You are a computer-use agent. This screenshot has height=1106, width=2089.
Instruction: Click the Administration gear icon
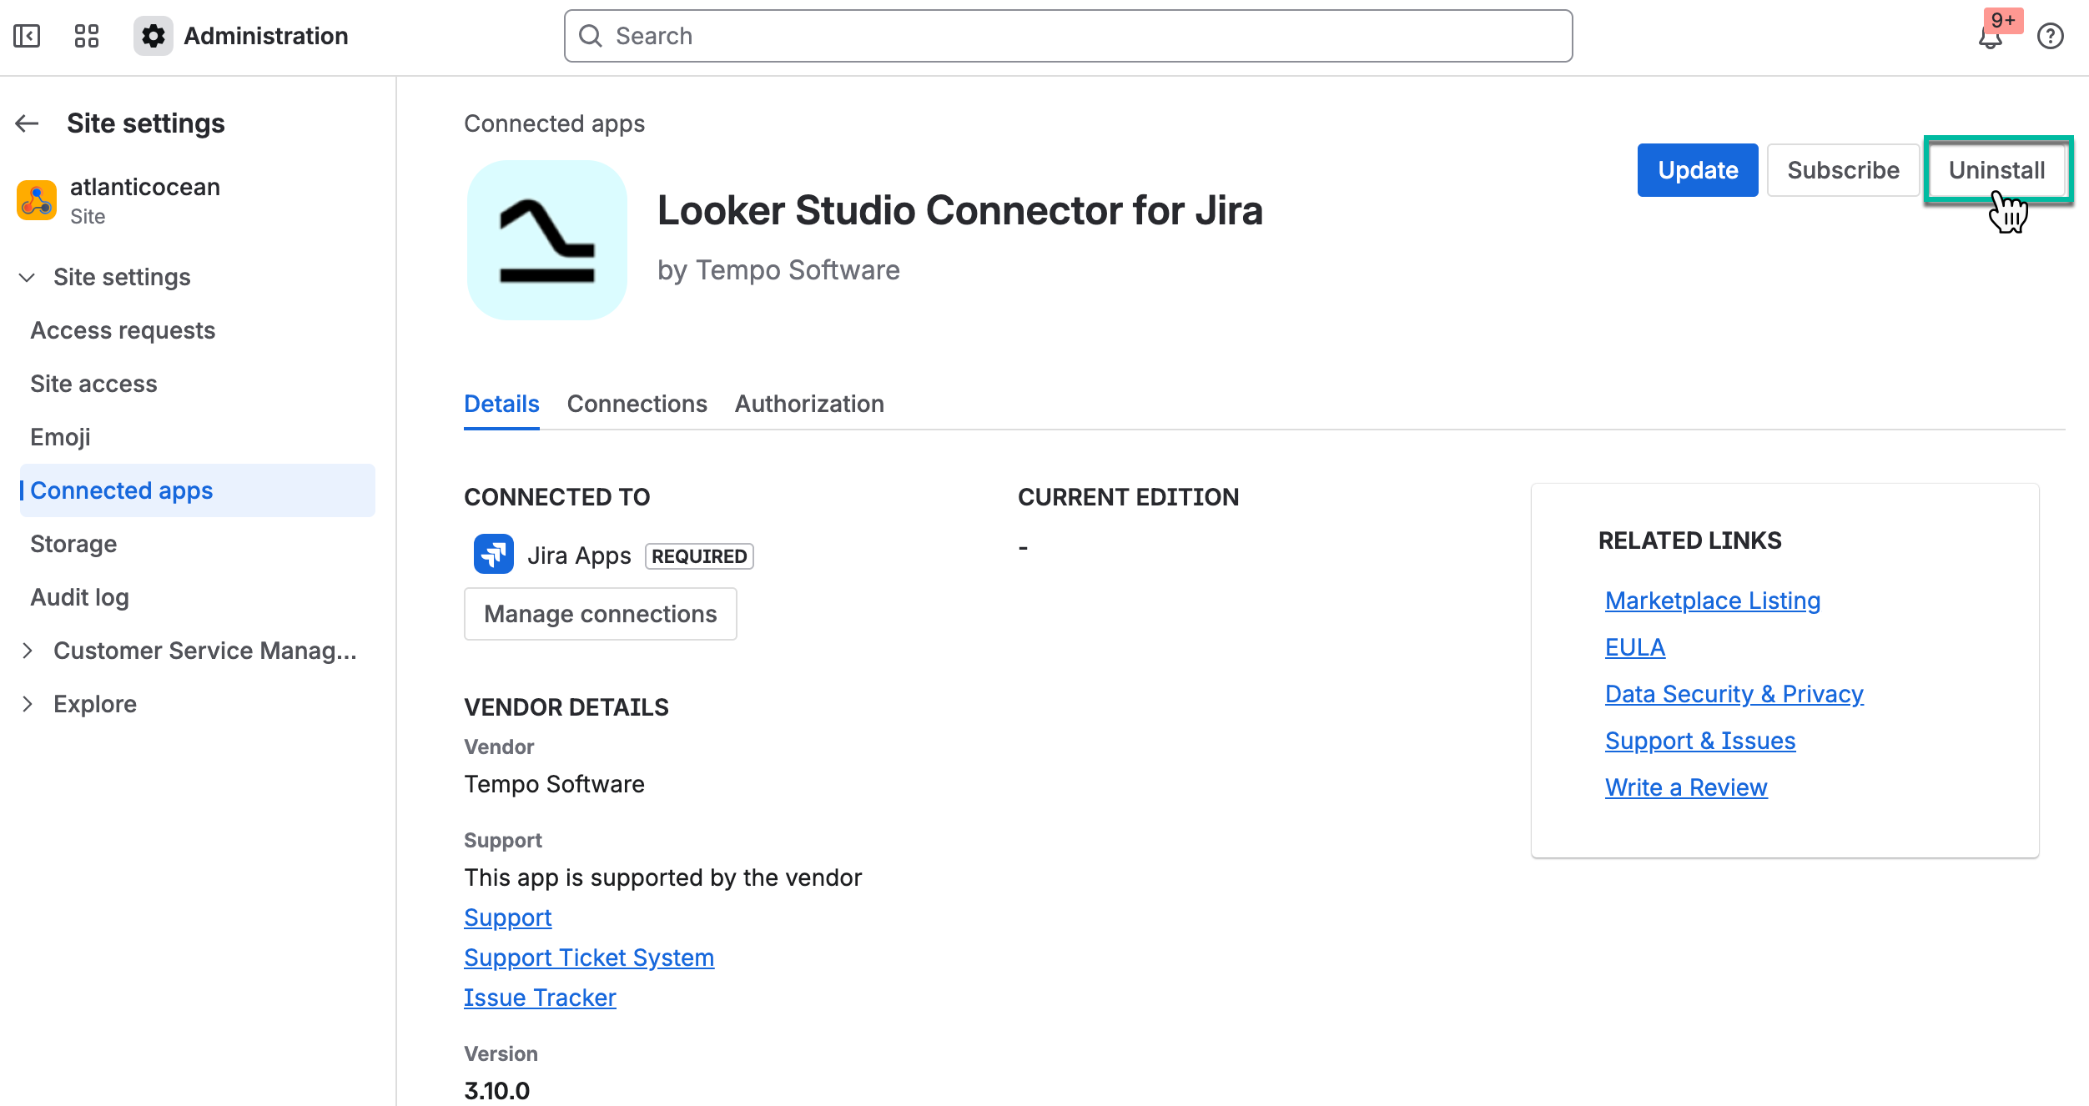click(x=153, y=36)
